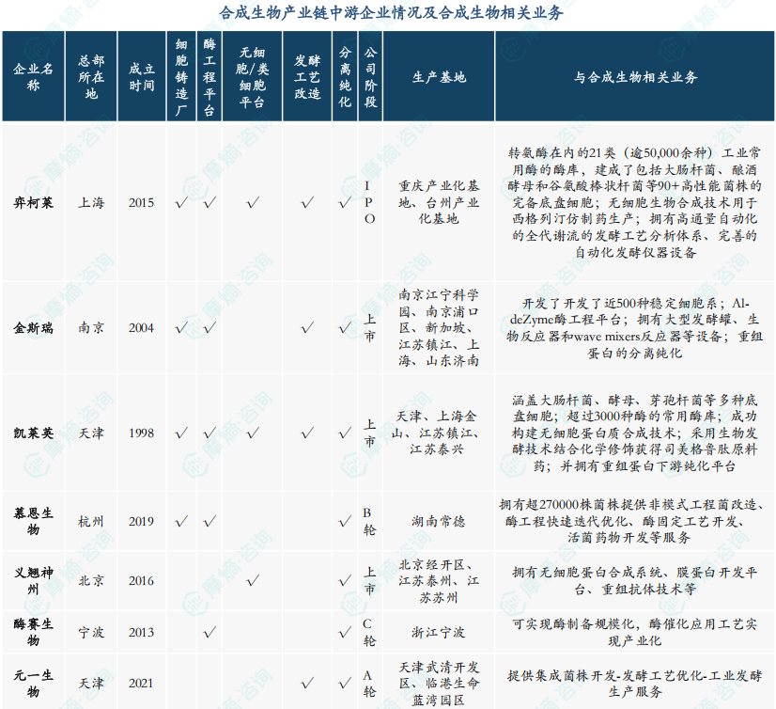Select the 酶工程平台 column header
Image resolution: width=776 pixels, height=709 pixels.
coord(210,76)
